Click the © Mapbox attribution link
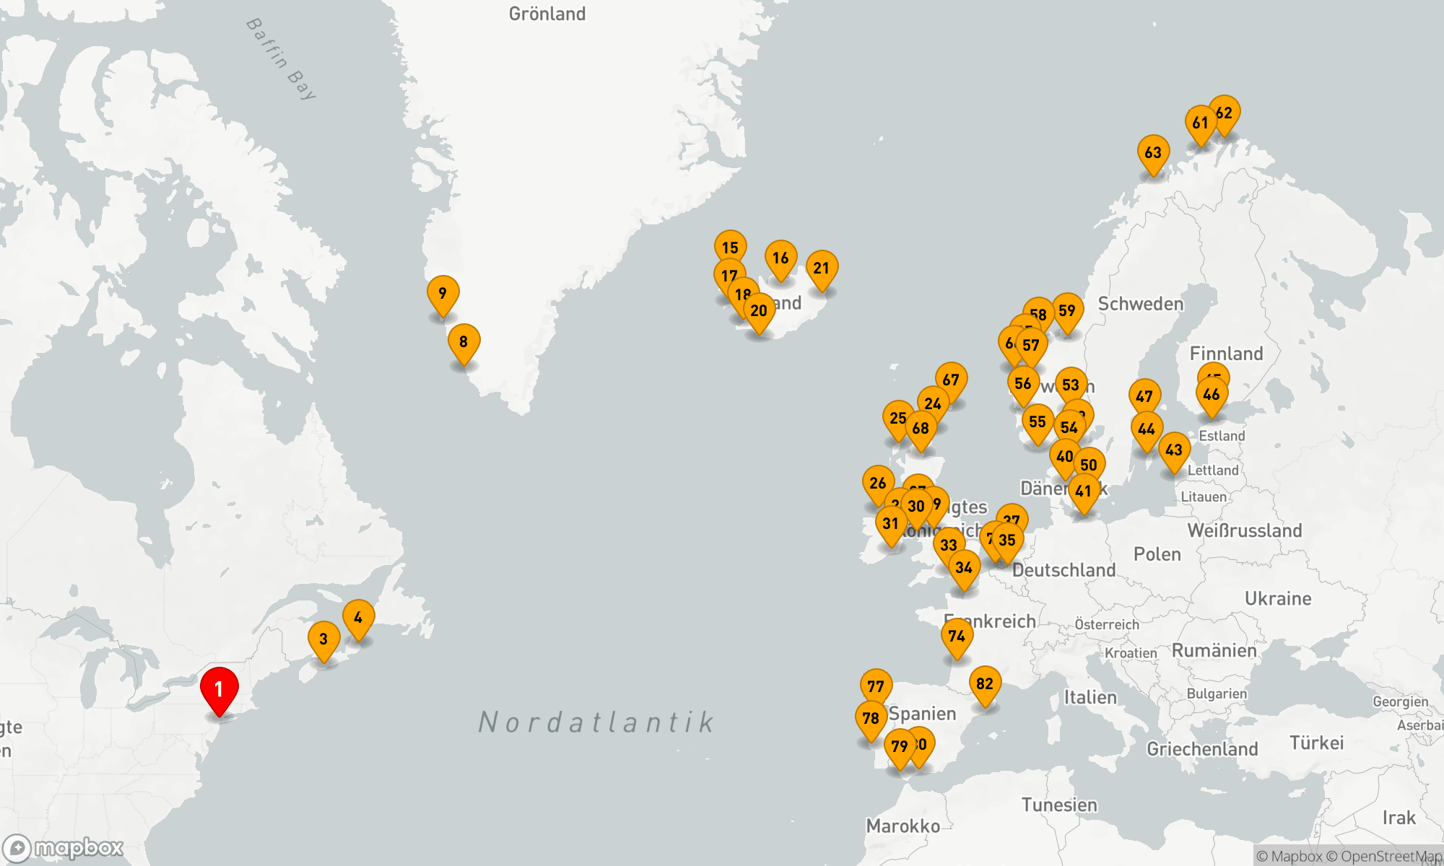Screen dimensions: 1444x866 coord(1289,857)
